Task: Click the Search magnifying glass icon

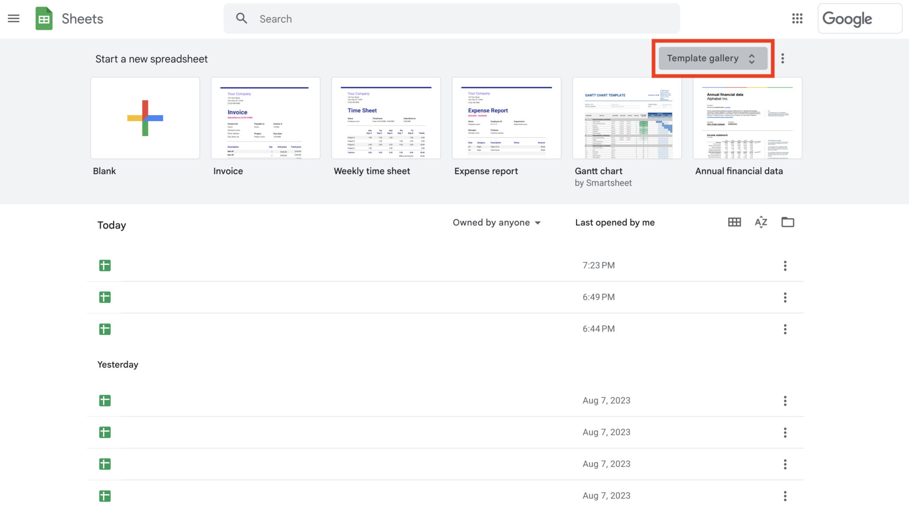Action: [x=241, y=18]
